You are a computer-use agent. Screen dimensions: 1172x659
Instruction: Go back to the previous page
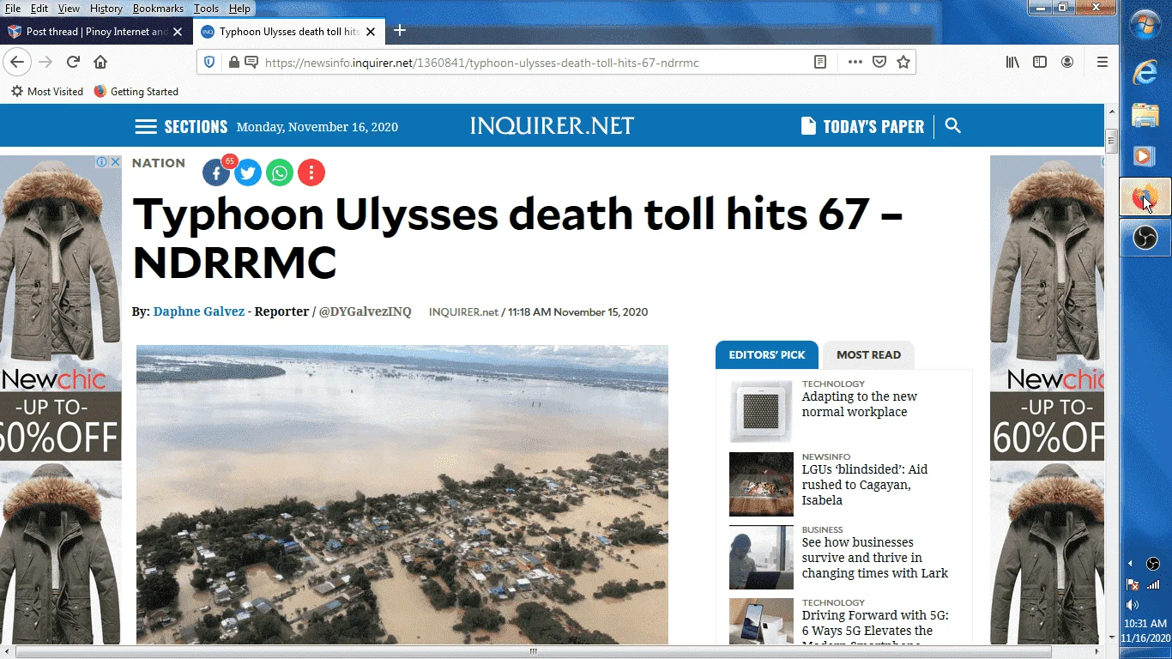click(x=17, y=62)
